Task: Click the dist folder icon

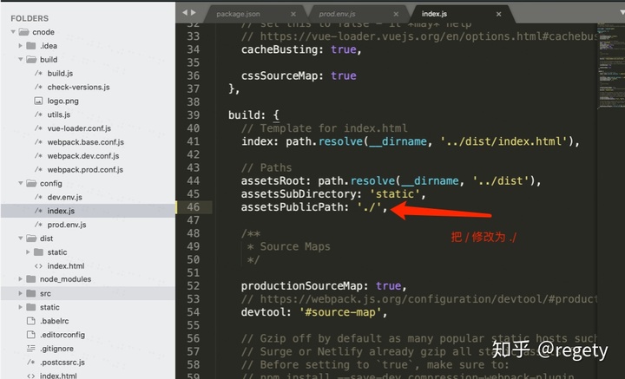Action: (x=31, y=239)
